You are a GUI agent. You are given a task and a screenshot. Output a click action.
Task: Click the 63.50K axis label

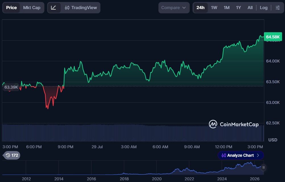273,82
